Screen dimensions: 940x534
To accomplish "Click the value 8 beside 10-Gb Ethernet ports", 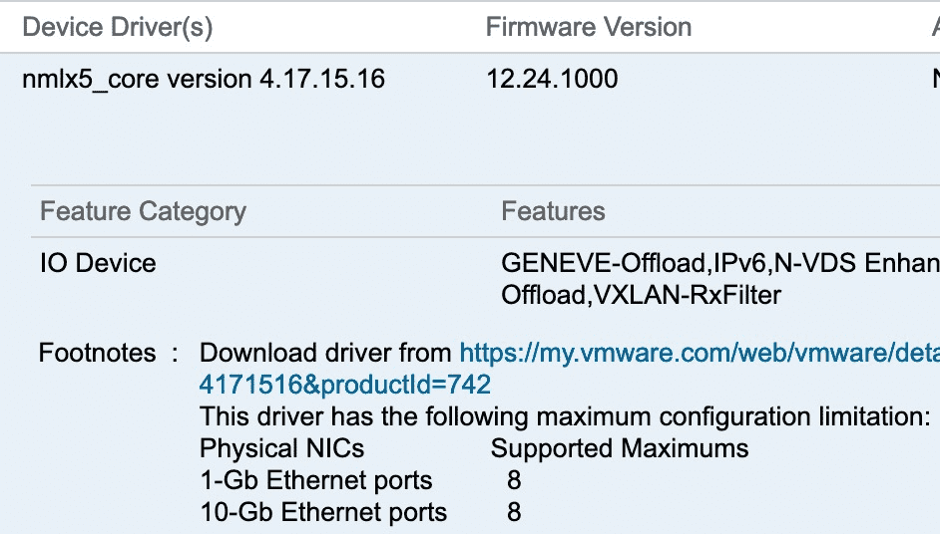I will 514,512.
